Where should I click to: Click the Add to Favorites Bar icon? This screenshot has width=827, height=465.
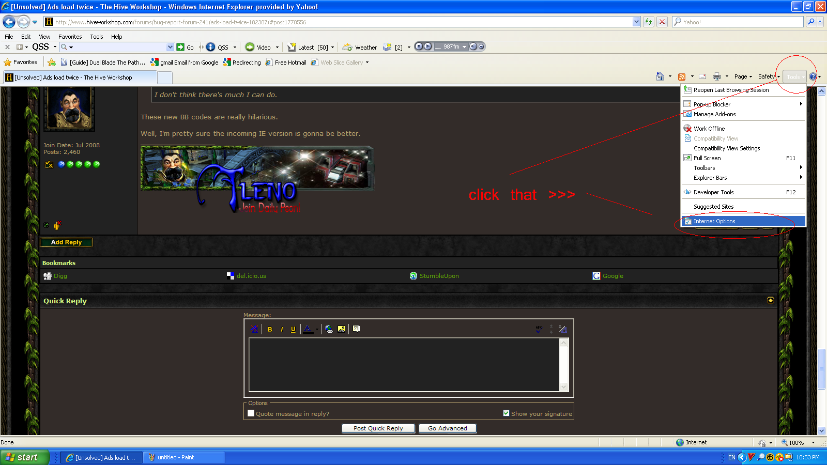52,63
